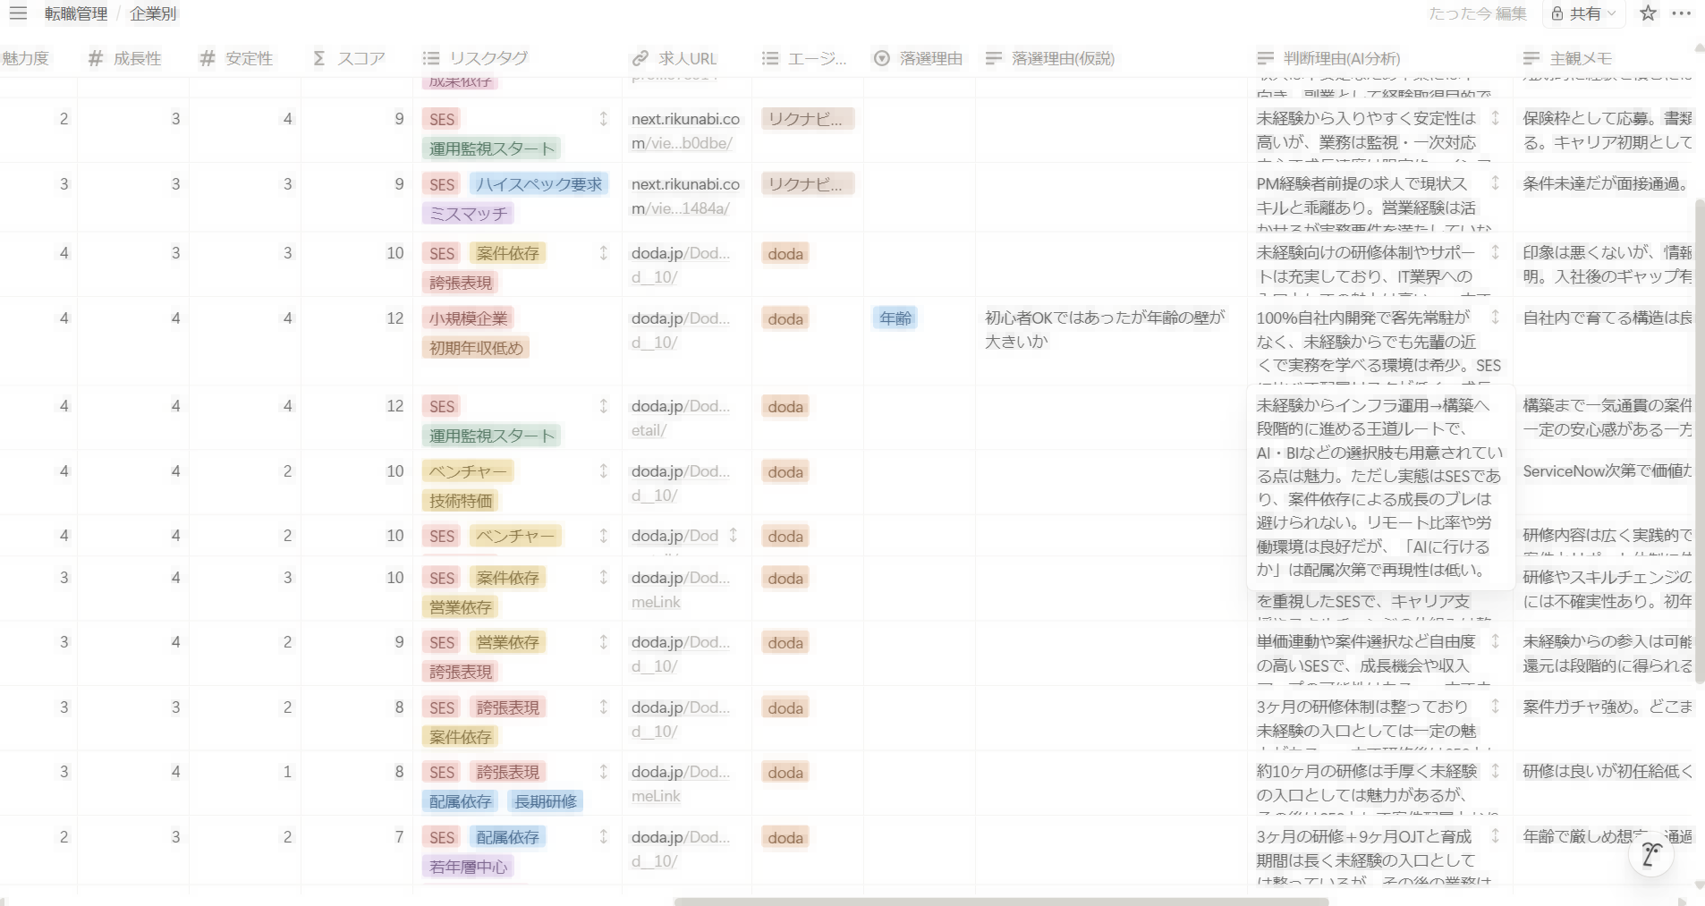The height and width of the screenshot is (906, 1705).
Task: Click the target icon on the 落選理由 column
Action: coord(881,57)
